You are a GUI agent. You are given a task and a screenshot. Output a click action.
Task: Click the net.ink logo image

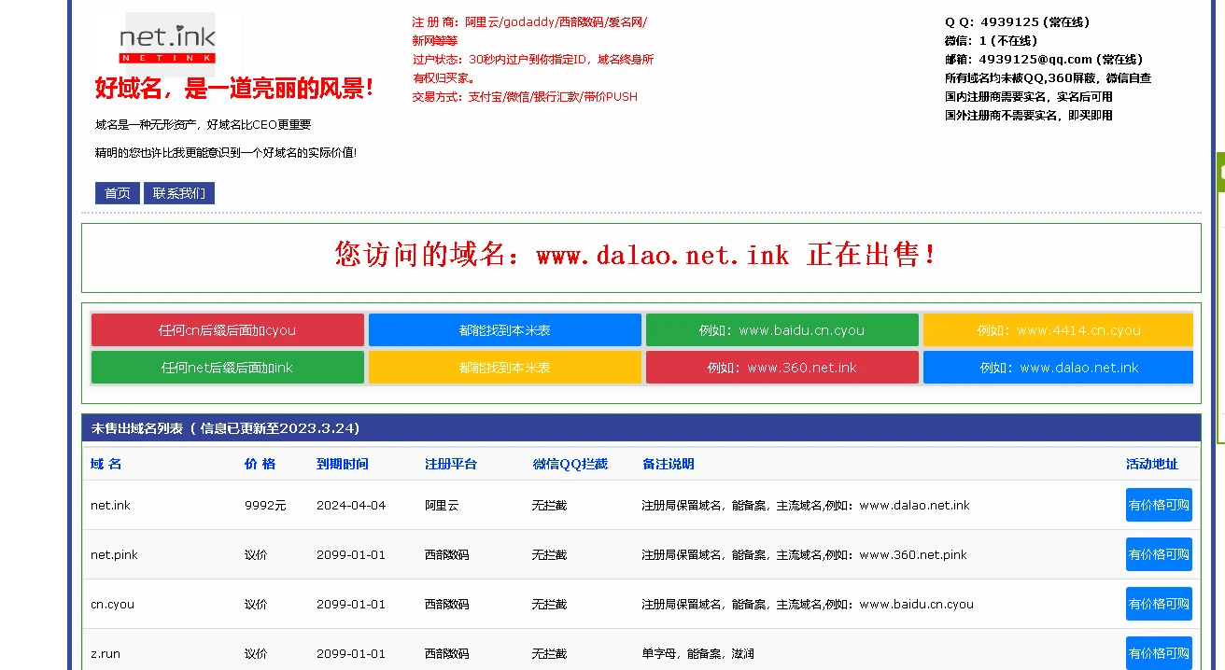click(x=167, y=43)
